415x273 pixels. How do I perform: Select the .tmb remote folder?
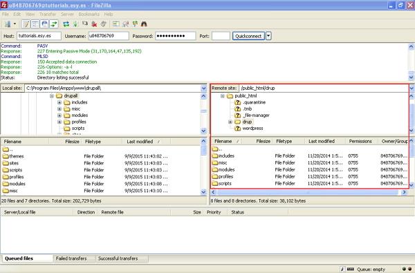pos(247,109)
